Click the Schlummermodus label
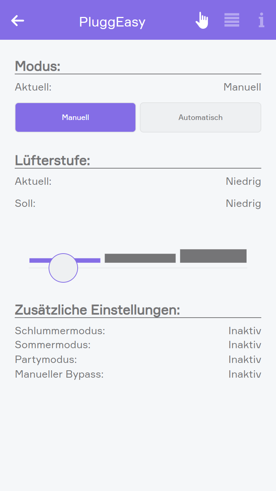The width and height of the screenshot is (276, 491). click(60, 331)
